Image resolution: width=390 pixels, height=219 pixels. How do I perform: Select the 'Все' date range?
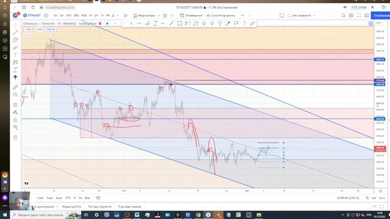click(87, 198)
